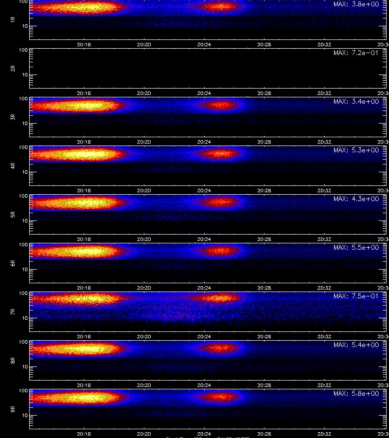Select the 5R axis title

click(13, 214)
